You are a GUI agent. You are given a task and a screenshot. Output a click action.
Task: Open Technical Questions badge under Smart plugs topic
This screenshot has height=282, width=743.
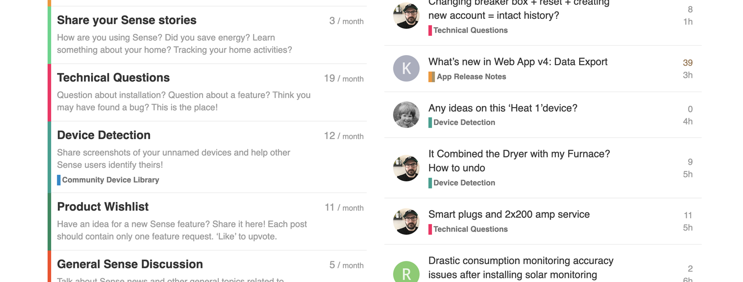(468, 229)
